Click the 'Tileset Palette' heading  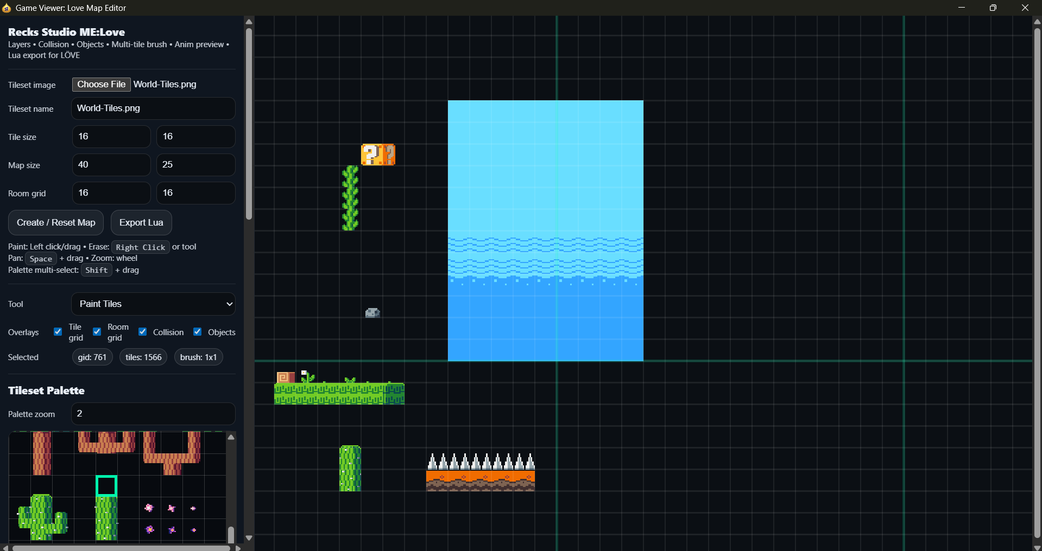click(x=46, y=390)
